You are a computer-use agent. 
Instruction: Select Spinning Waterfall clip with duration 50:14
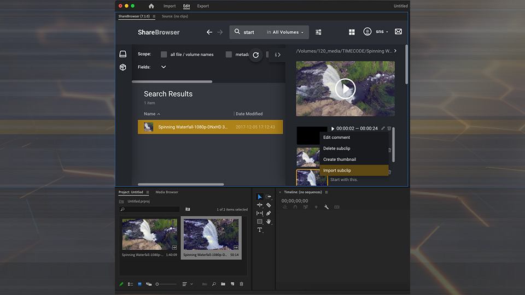211,238
